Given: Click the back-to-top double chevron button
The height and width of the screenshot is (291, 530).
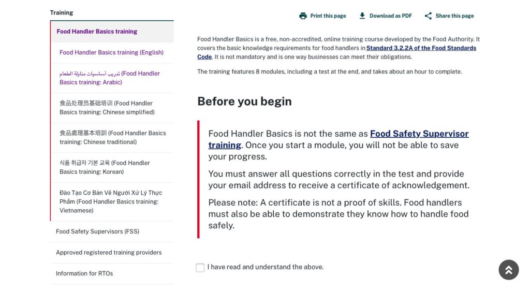Looking at the screenshot, I should 509,270.
